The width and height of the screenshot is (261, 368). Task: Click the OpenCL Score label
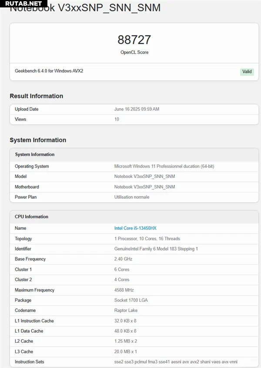click(x=134, y=52)
